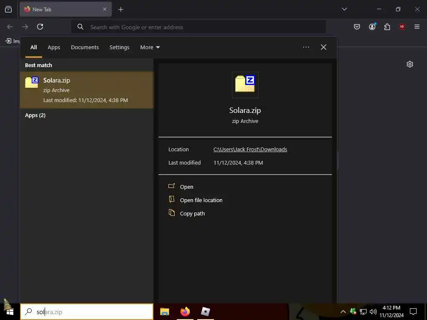Open network status tray icon
427x320 pixels.
tap(363, 312)
